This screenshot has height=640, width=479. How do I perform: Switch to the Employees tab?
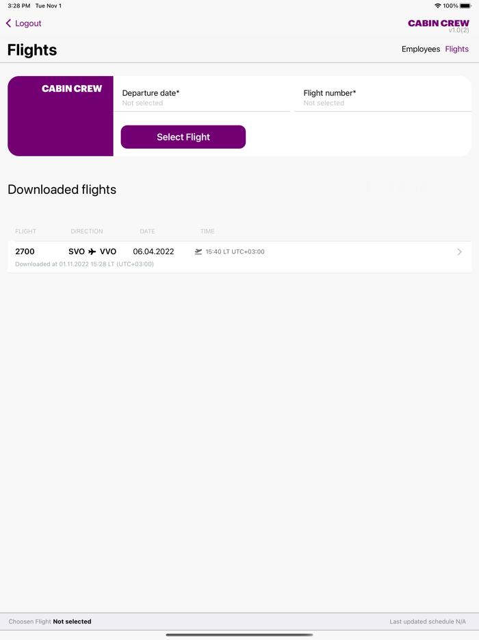point(420,49)
